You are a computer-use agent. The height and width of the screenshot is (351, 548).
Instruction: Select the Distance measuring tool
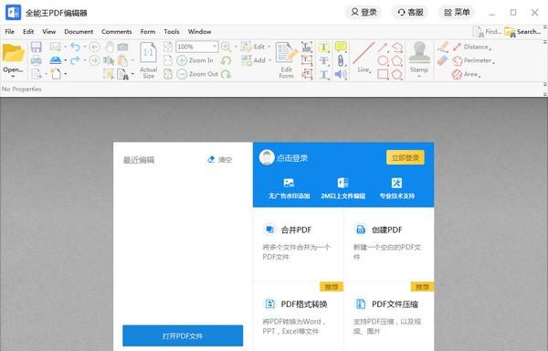pyautogui.click(x=471, y=47)
